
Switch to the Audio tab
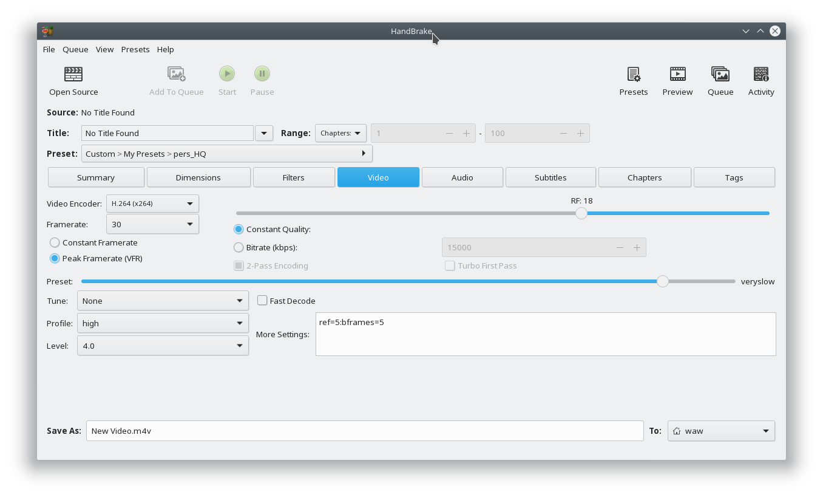[462, 177]
